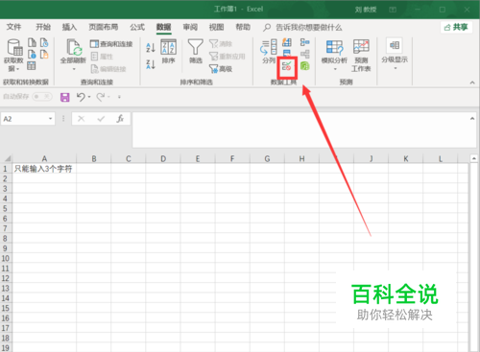Click Queries & Connections (查询和连接) button
Image resolution: width=480 pixels, height=352 pixels.
click(x=111, y=44)
